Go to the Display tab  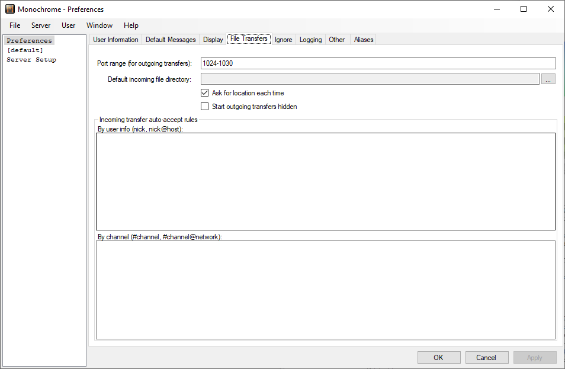coord(213,40)
